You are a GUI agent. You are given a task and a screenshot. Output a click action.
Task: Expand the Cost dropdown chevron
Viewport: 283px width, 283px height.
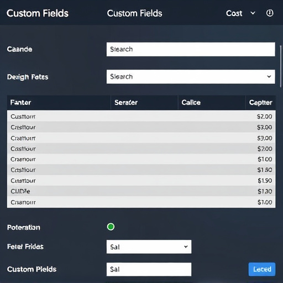pyautogui.click(x=253, y=13)
